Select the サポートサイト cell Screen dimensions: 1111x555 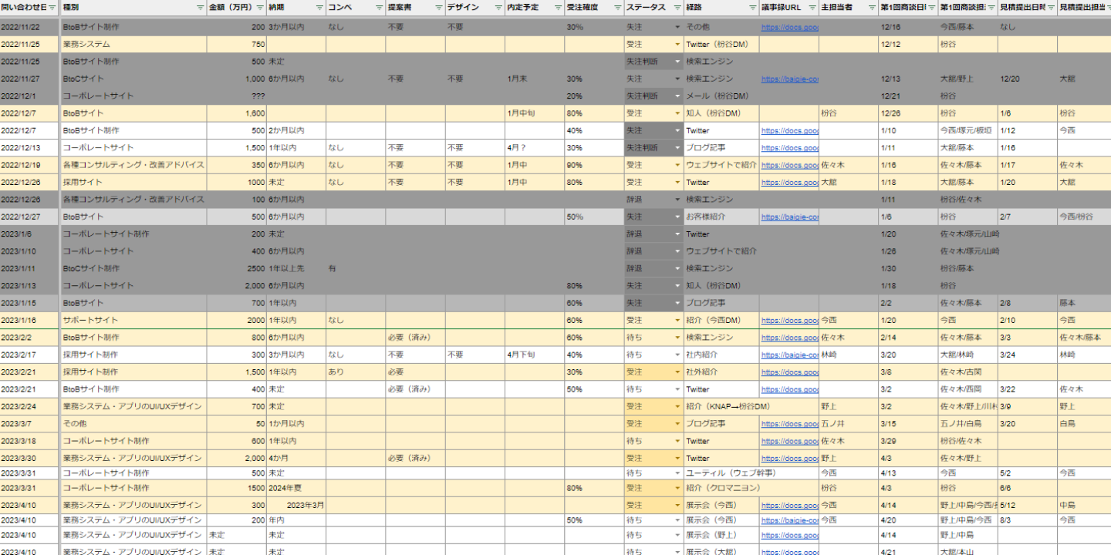(133, 321)
